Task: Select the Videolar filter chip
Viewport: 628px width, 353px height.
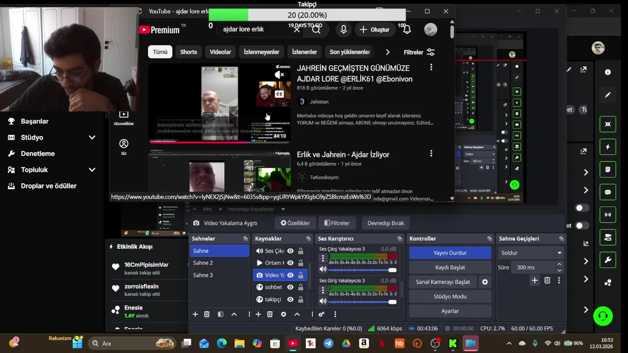Action: click(x=220, y=52)
